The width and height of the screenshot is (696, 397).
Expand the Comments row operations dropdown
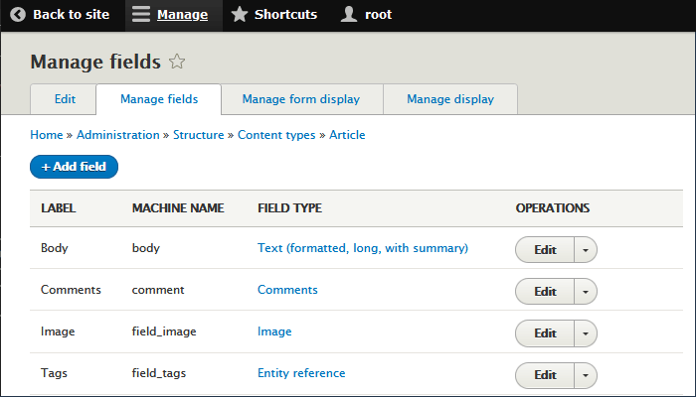point(586,292)
